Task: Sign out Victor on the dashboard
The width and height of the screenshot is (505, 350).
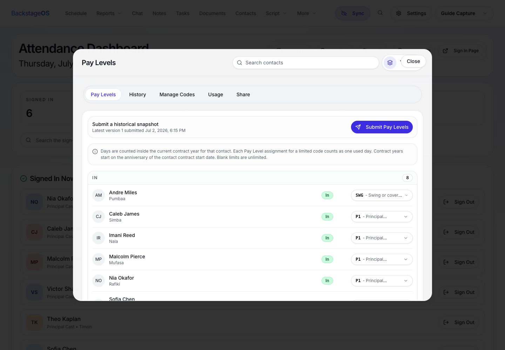Action: tap(459, 292)
